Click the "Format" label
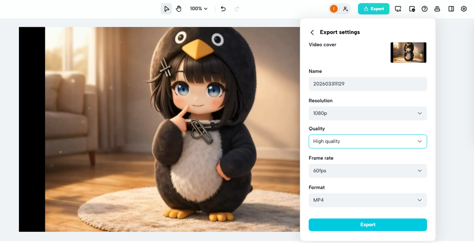 pos(316,188)
